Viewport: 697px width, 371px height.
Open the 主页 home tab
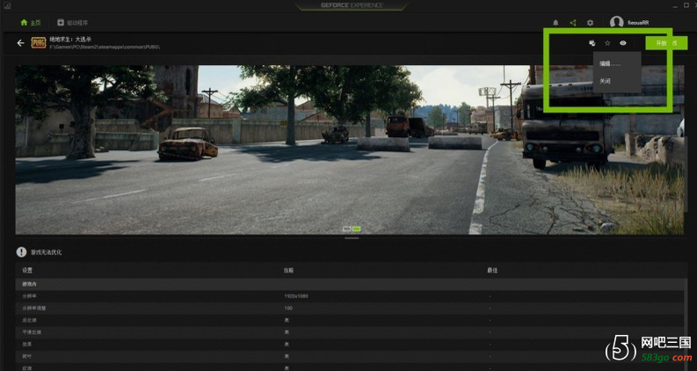[x=31, y=23]
